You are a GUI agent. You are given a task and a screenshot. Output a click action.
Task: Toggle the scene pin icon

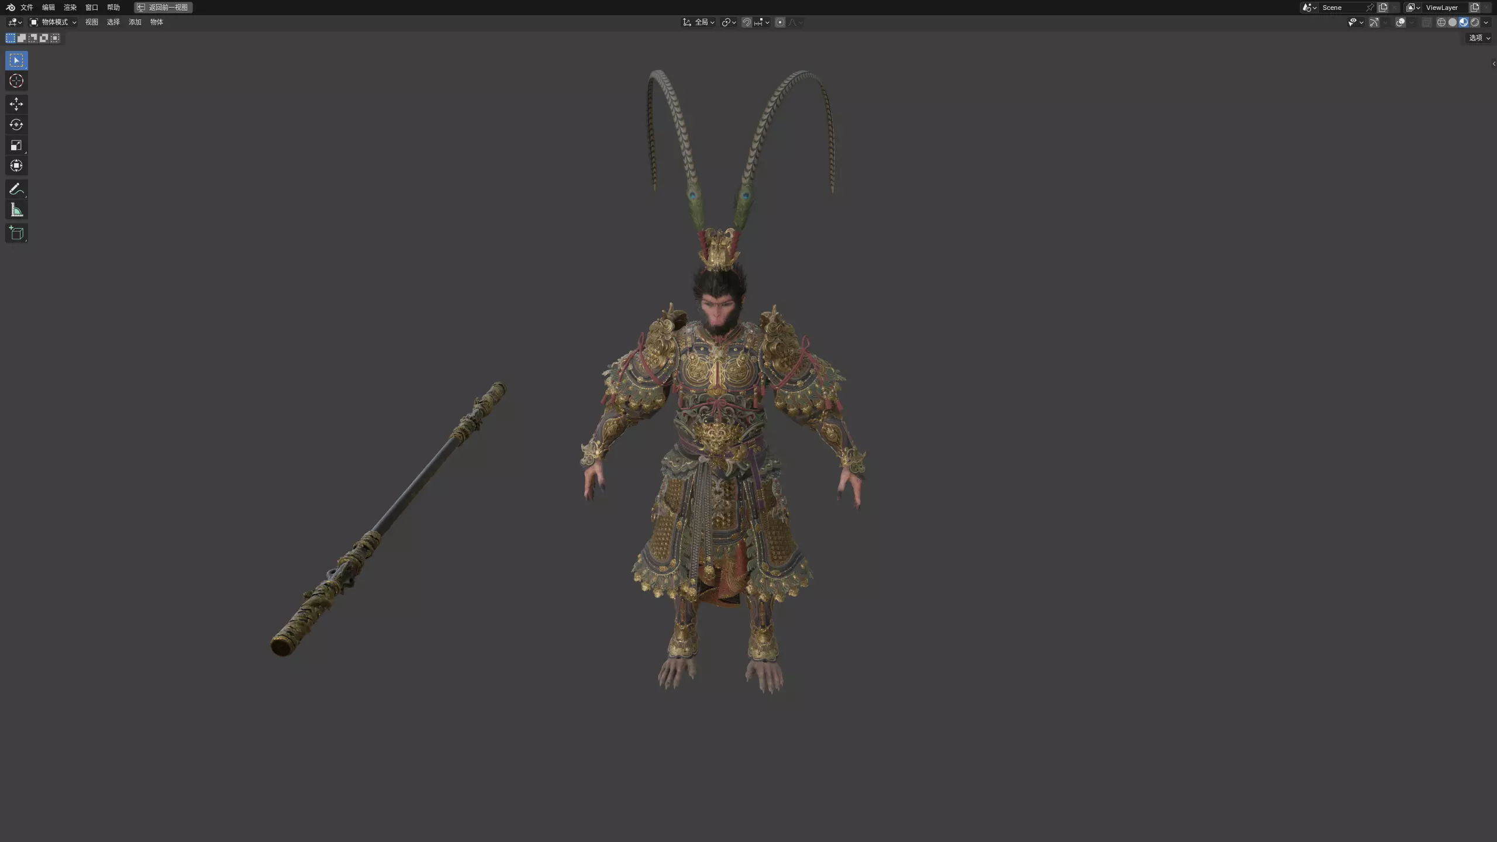(x=1370, y=8)
